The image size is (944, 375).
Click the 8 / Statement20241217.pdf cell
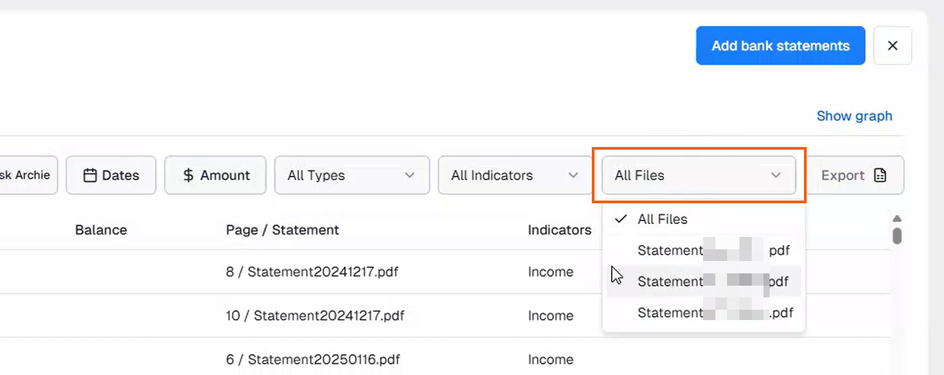point(312,272)
